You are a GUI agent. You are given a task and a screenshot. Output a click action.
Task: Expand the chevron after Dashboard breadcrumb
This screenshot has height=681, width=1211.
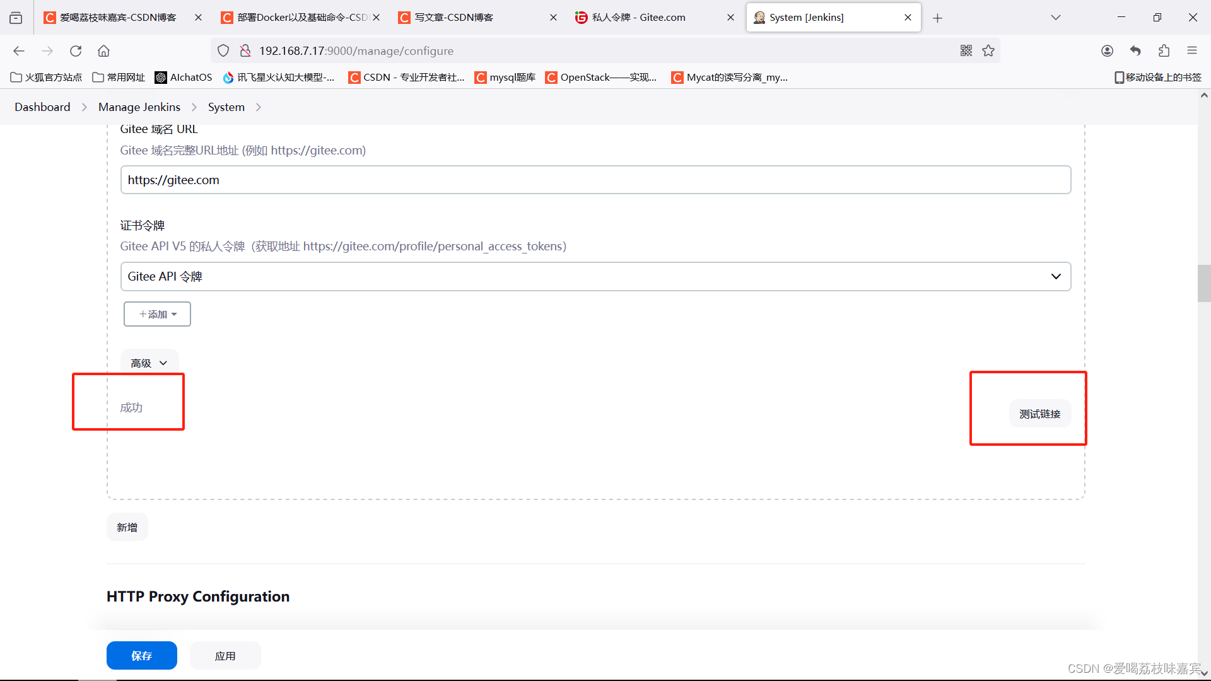pos(84,107)
